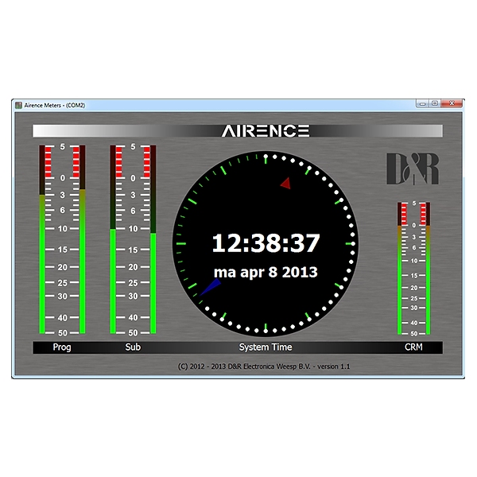Click the Prog right channel meter bar
Screen dimensions: 477x477
coord(82,239)
